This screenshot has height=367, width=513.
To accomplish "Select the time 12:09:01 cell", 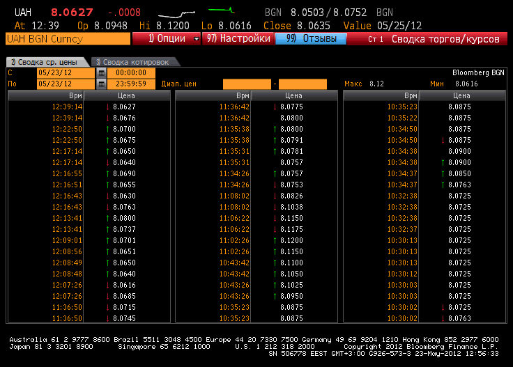I will [67, 240].
